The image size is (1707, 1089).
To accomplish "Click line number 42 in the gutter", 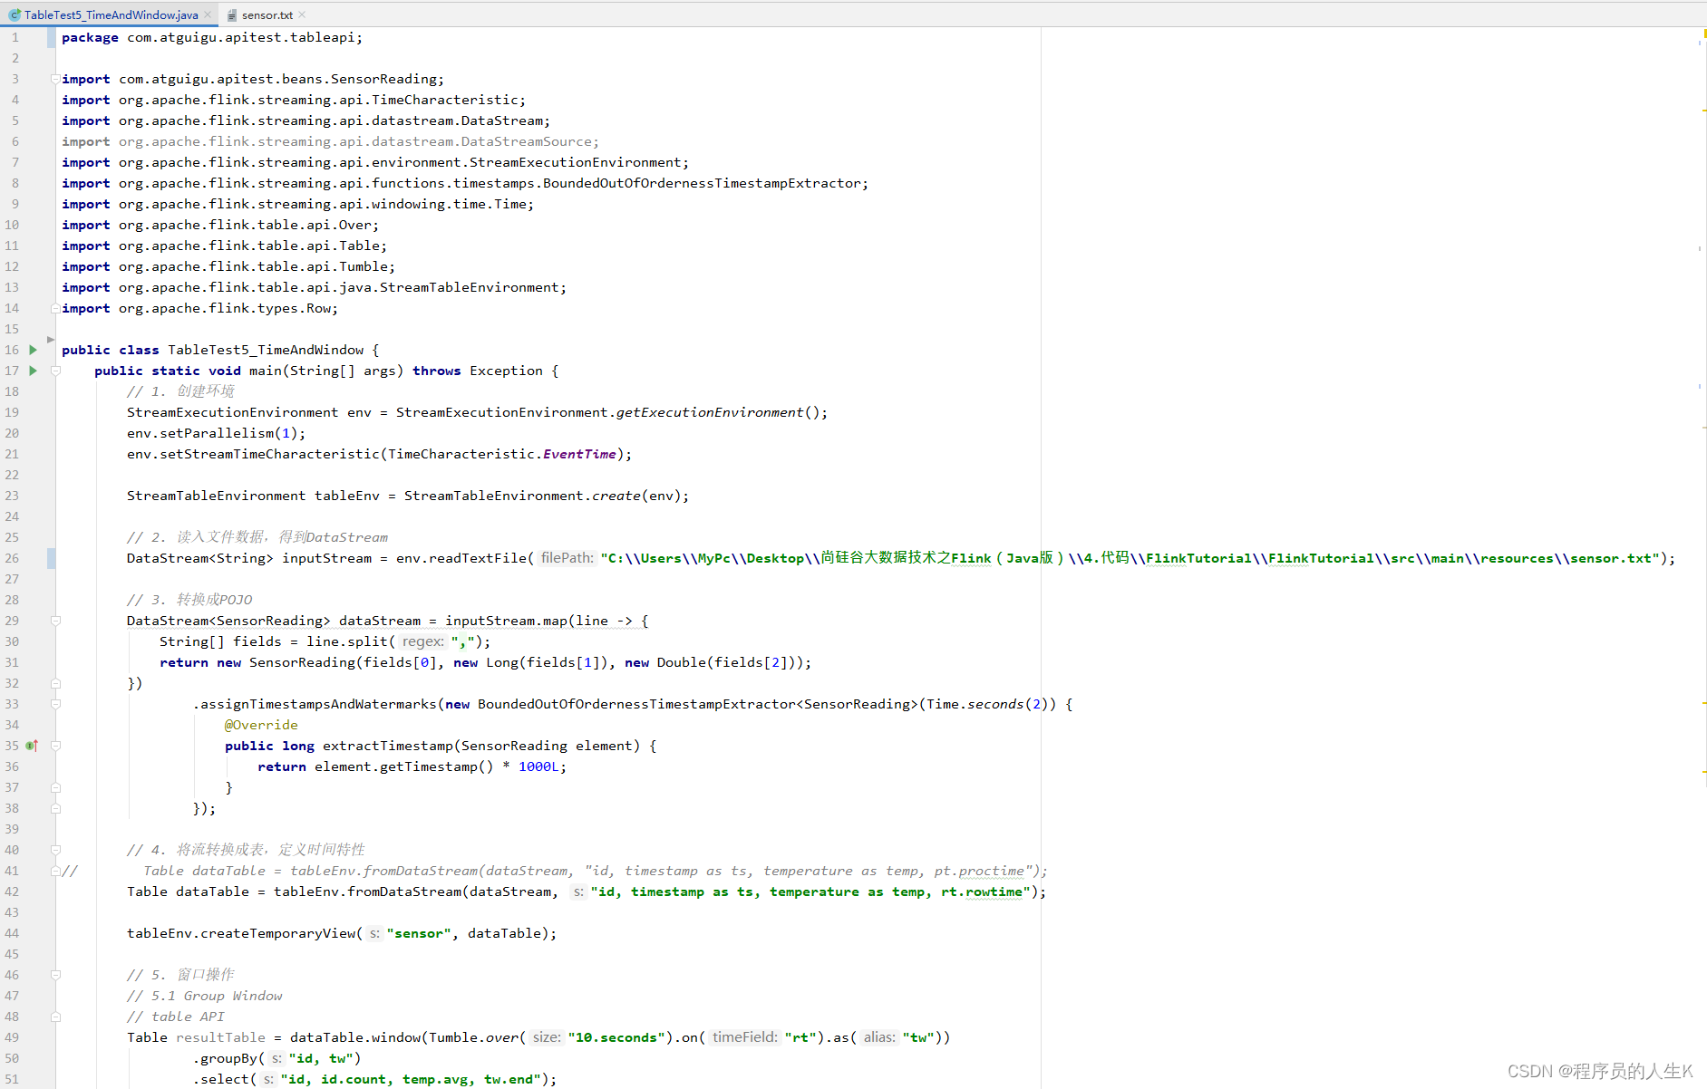I will point(12,891).
